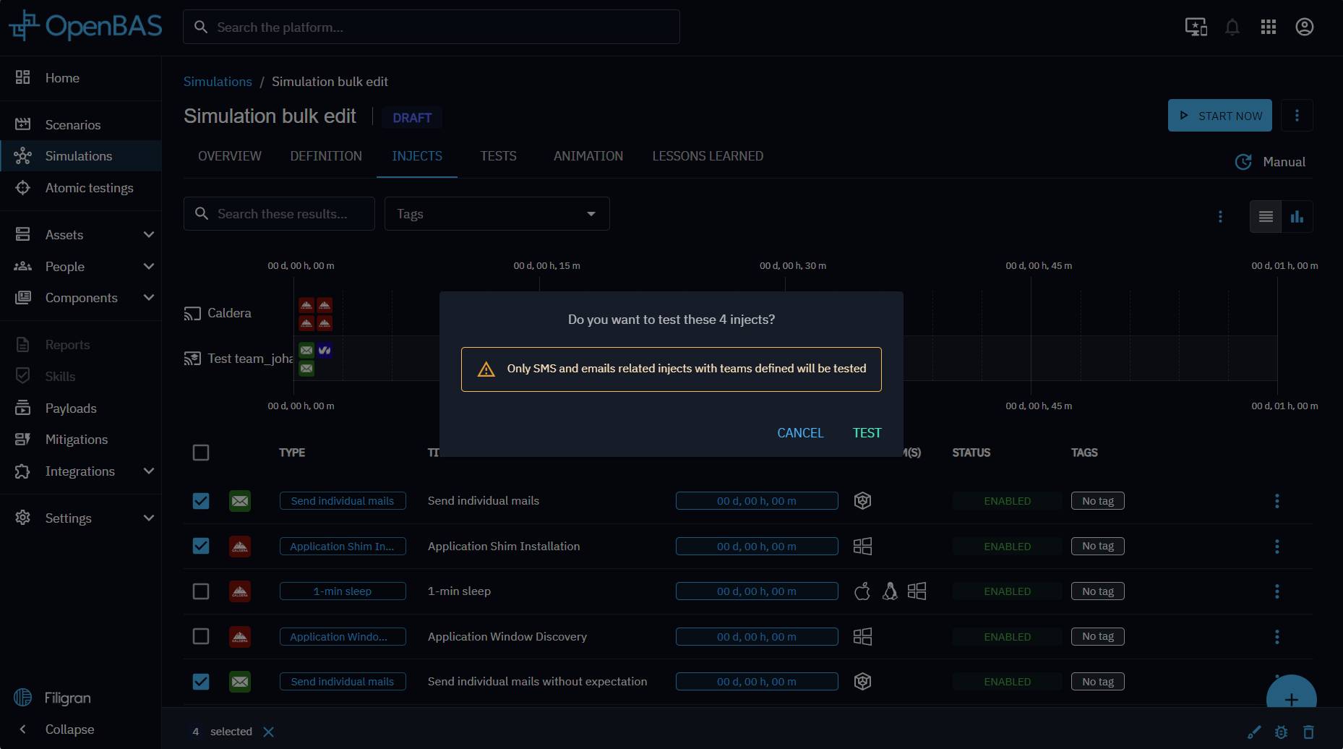Viewport: 1343px width, 749px height.
Task: Expand the Assets sidebar section
Action: coord(149,235)
